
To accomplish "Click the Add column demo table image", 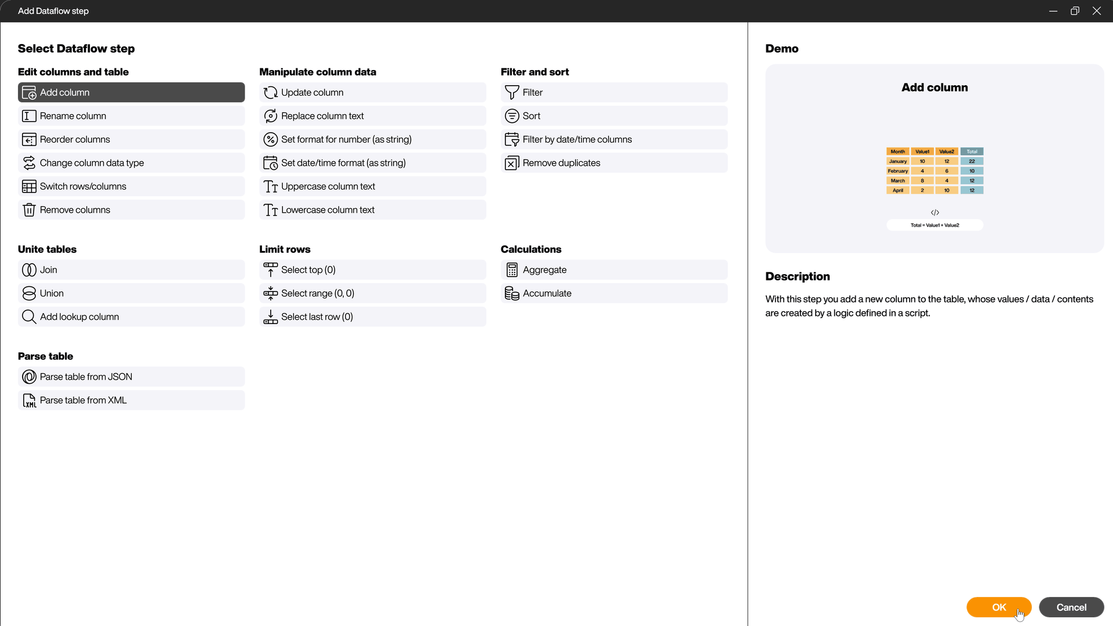I will (934, 171).
